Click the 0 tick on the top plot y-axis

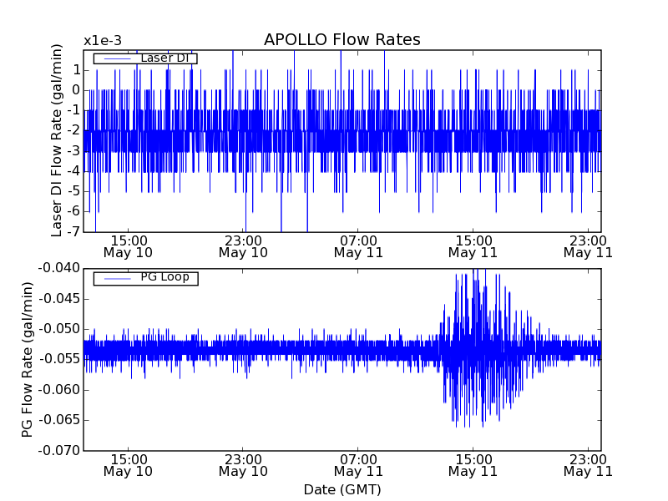pos(75,89)
